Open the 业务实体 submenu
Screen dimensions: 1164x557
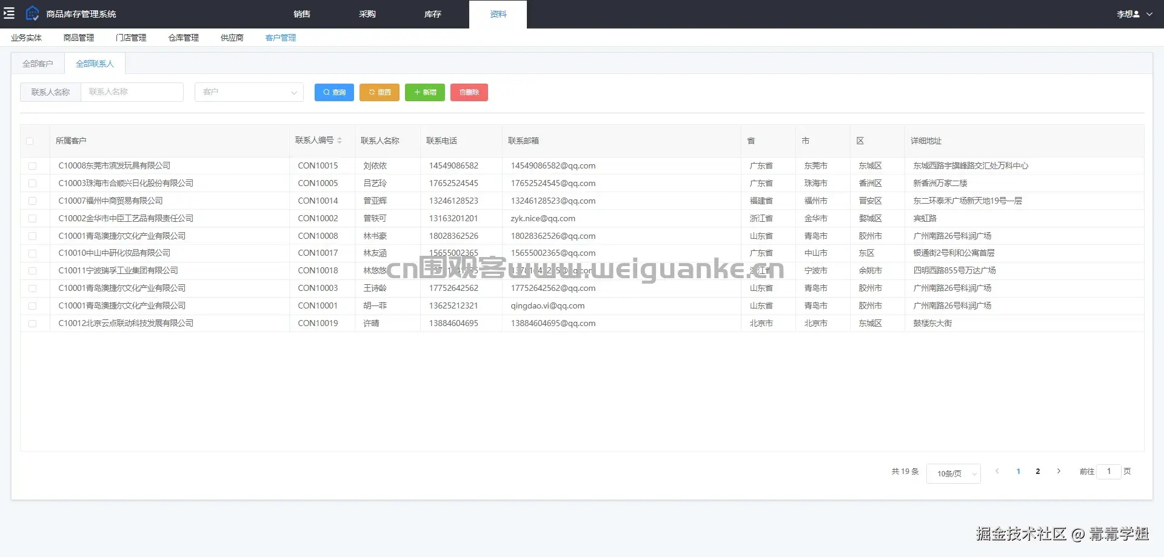pos(26,38)
